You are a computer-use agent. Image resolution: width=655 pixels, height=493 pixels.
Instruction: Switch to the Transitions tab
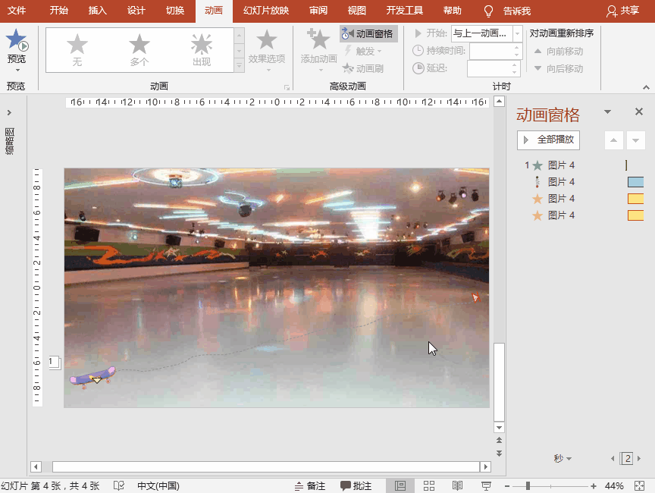pos(175,11)
